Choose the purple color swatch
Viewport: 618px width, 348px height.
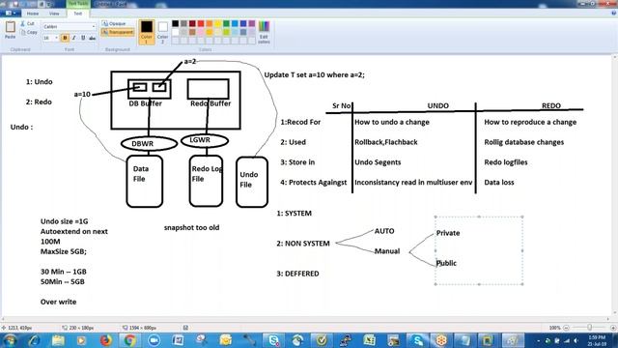(x=252, y=23)
